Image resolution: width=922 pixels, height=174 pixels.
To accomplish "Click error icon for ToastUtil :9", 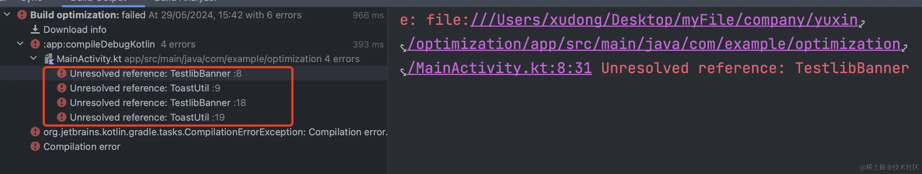I will [x=62, y=88].
